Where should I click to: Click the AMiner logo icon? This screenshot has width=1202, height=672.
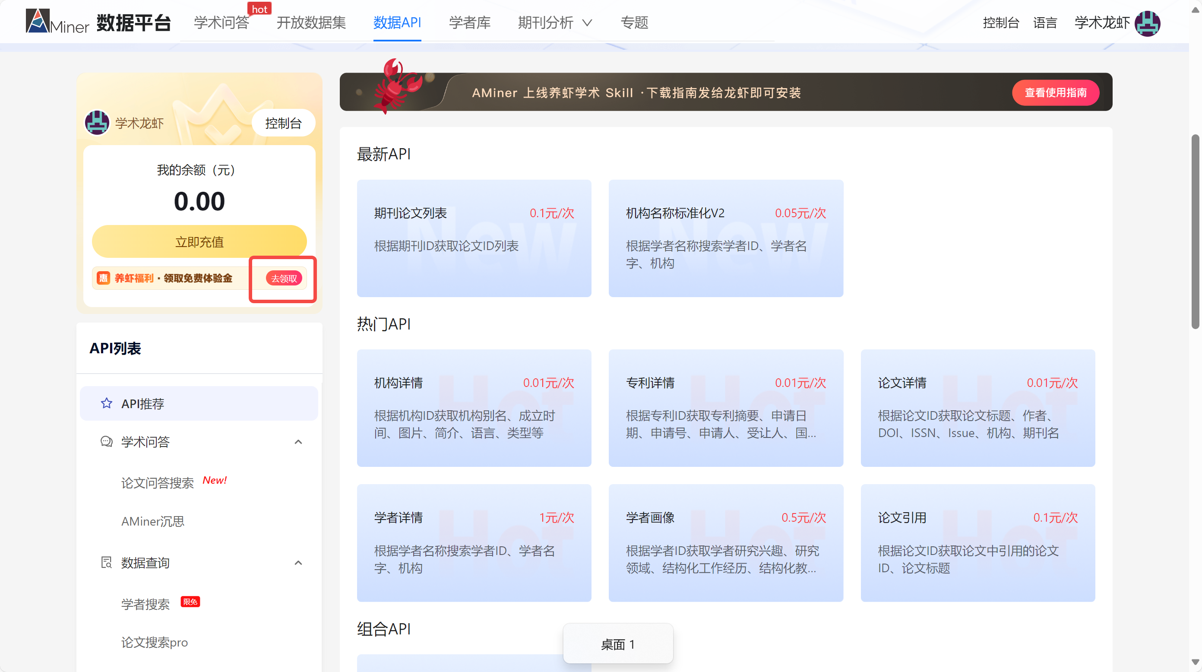tap(38, 22)
